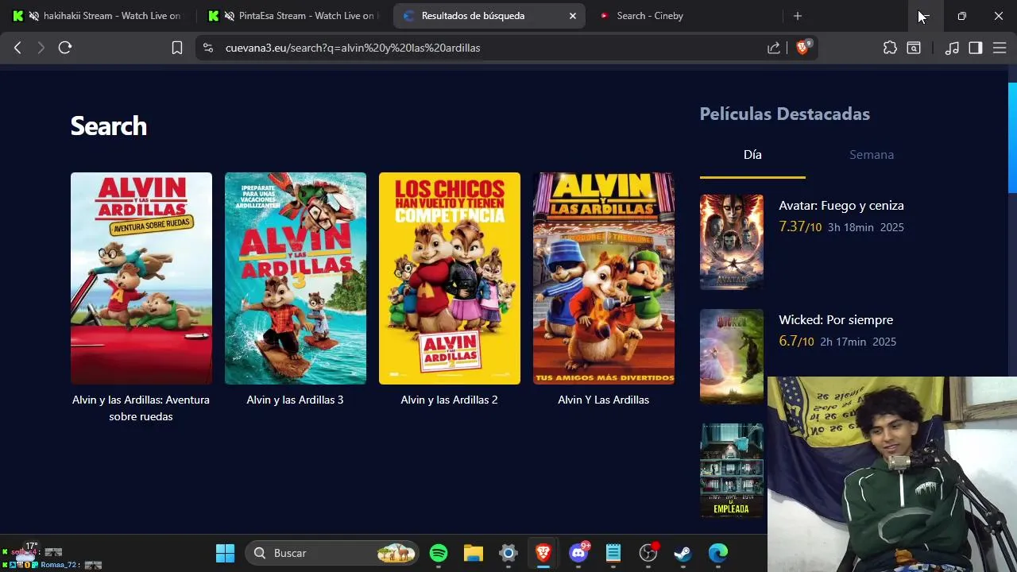Click title link Alvin y las Ardillas: Aventura sobre ruedas

[141, 408]
